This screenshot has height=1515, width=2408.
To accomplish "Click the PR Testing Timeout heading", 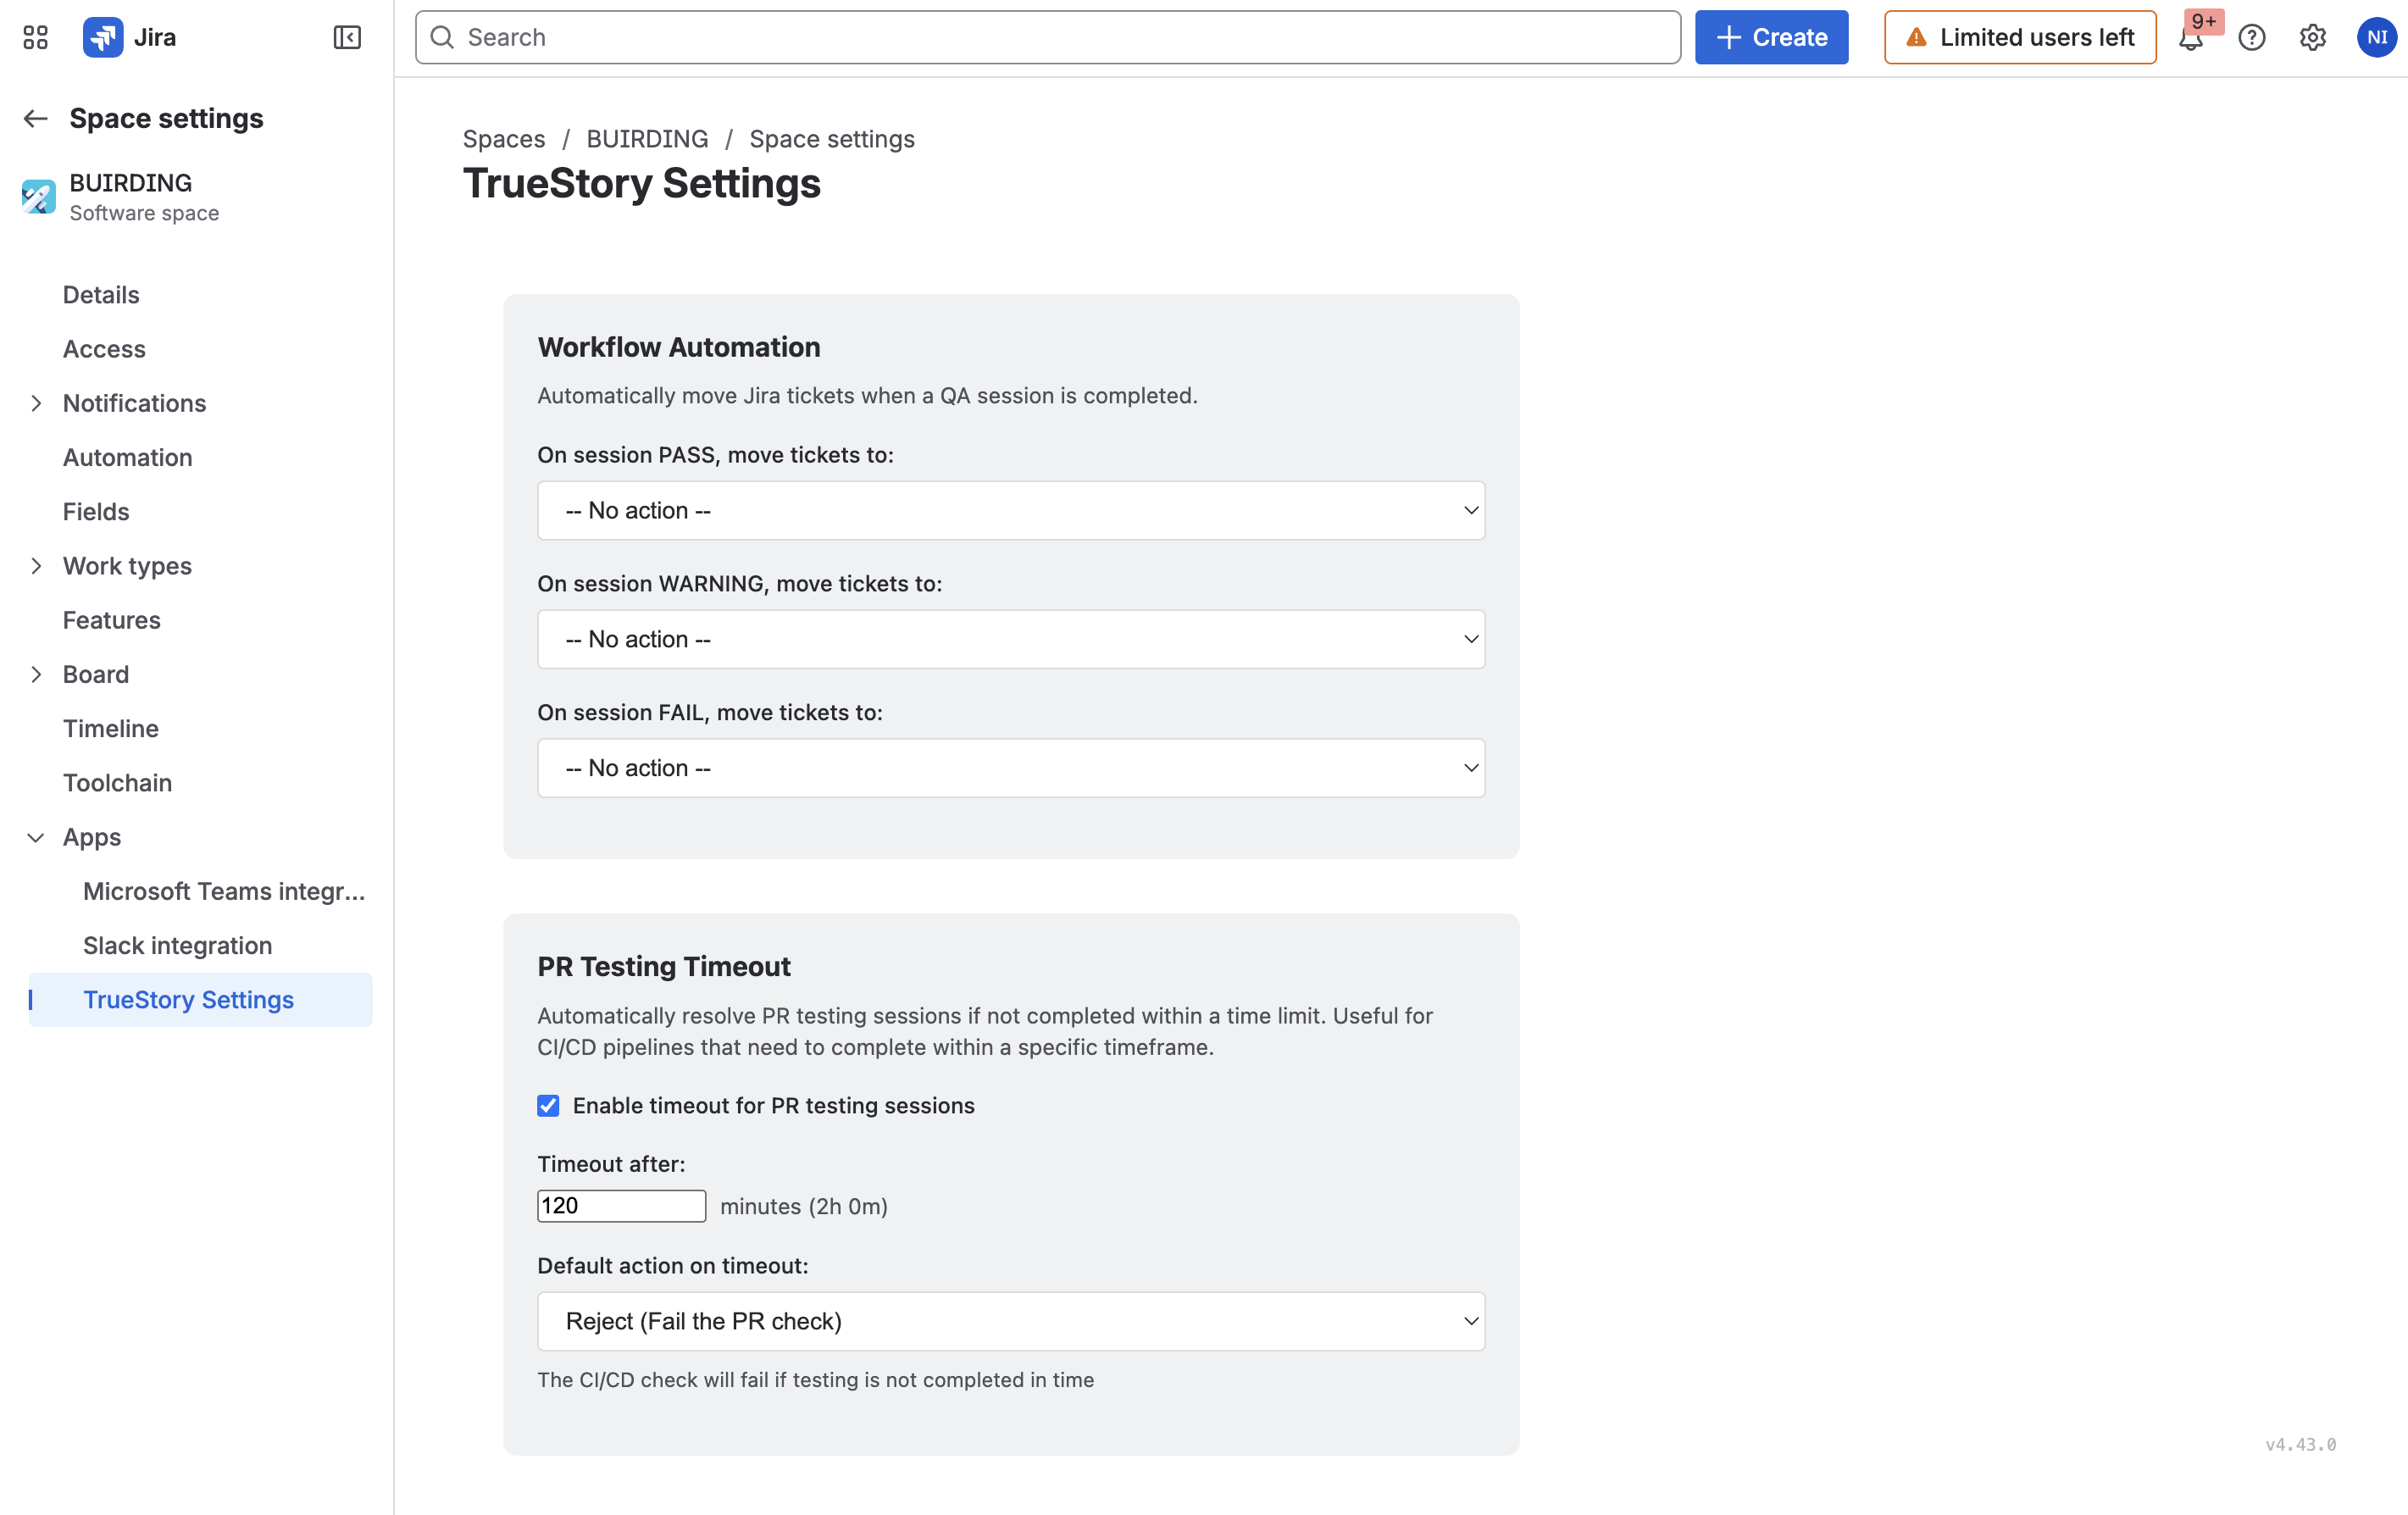I will [x=664, y=966].
